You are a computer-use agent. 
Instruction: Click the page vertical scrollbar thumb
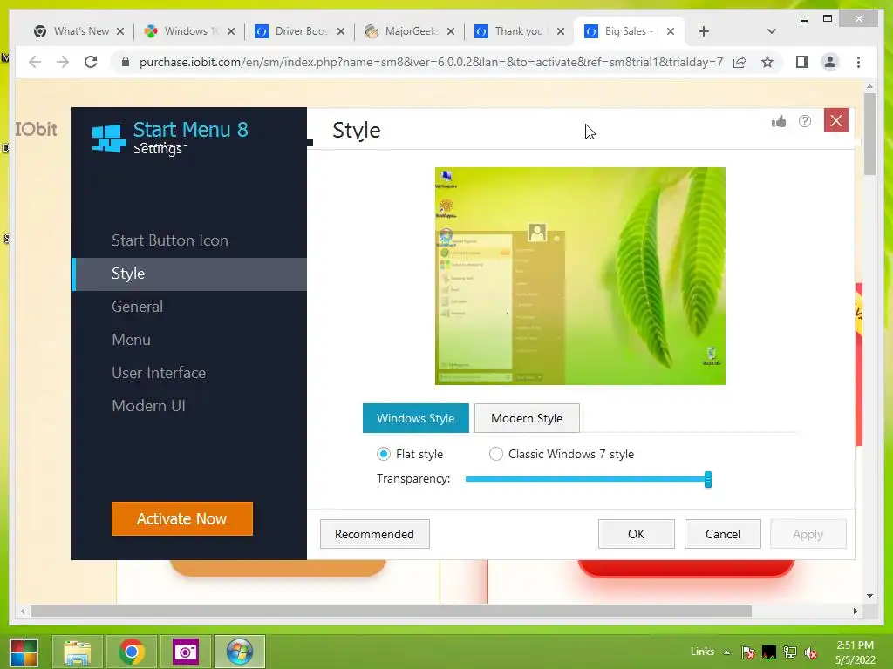869,134
